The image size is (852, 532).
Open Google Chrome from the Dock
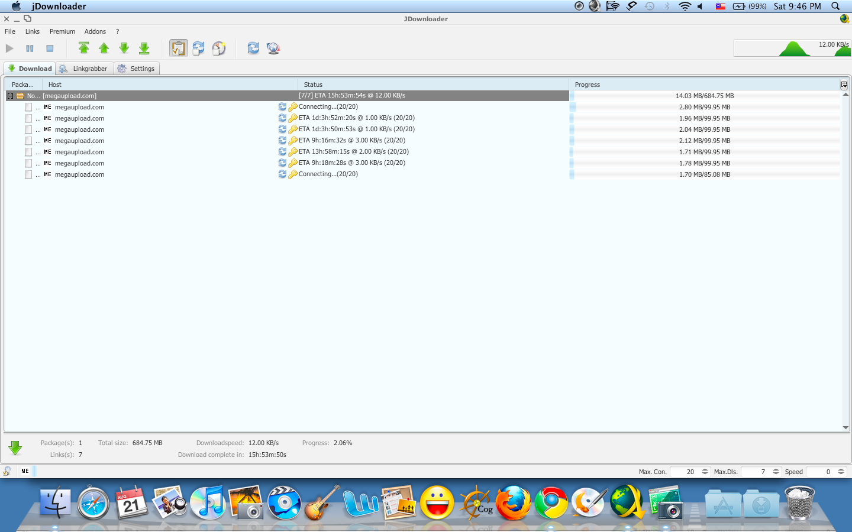click(x=551, y=502)
